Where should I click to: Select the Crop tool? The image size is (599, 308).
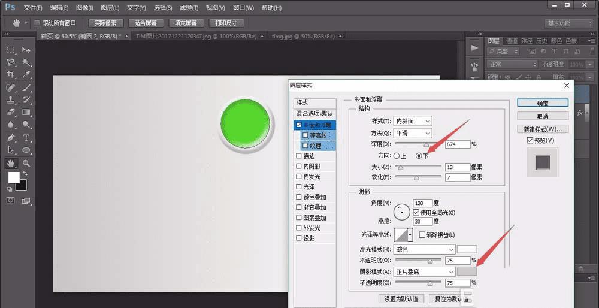tap(11, 74)
